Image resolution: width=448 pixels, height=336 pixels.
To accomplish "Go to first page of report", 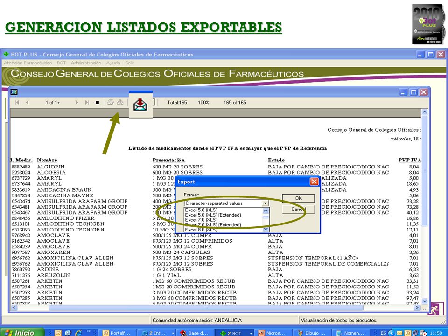I will (17, 102).
